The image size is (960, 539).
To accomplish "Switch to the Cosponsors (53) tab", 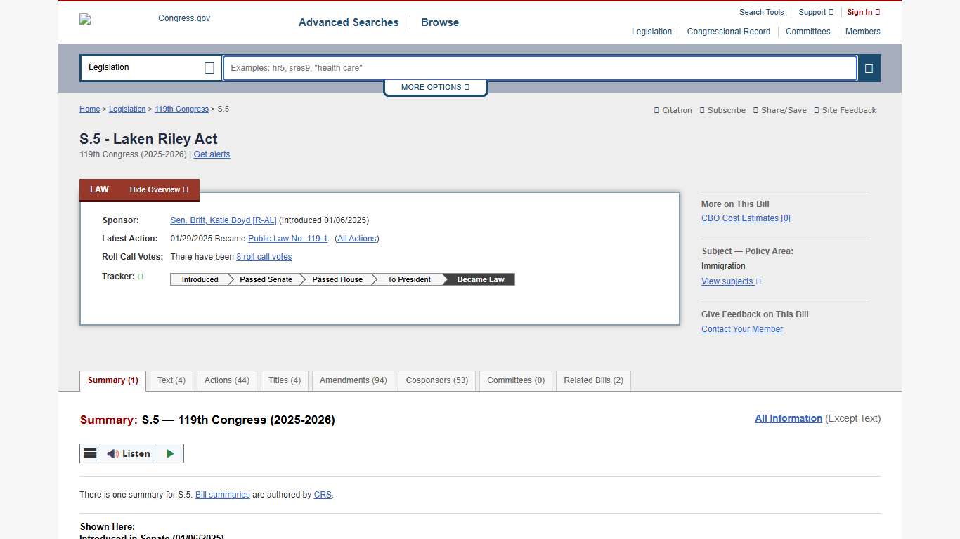I will [436, 380].
